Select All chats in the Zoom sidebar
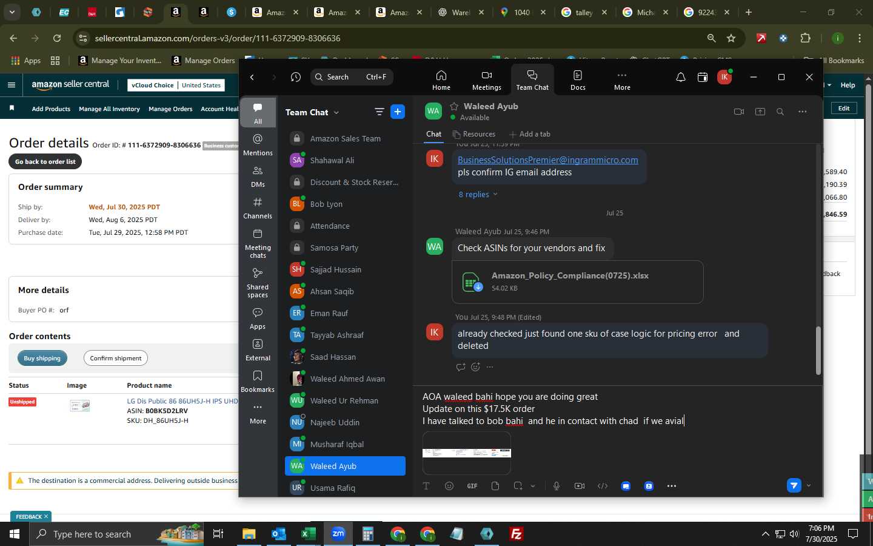The height and width of the screenshot is (546, 873). coord(258,112)
